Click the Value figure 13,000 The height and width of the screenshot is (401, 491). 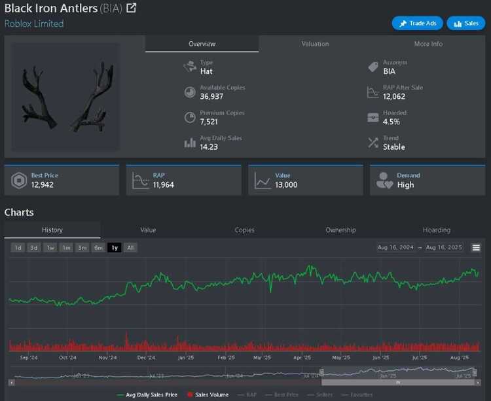[x=286, y=185]
